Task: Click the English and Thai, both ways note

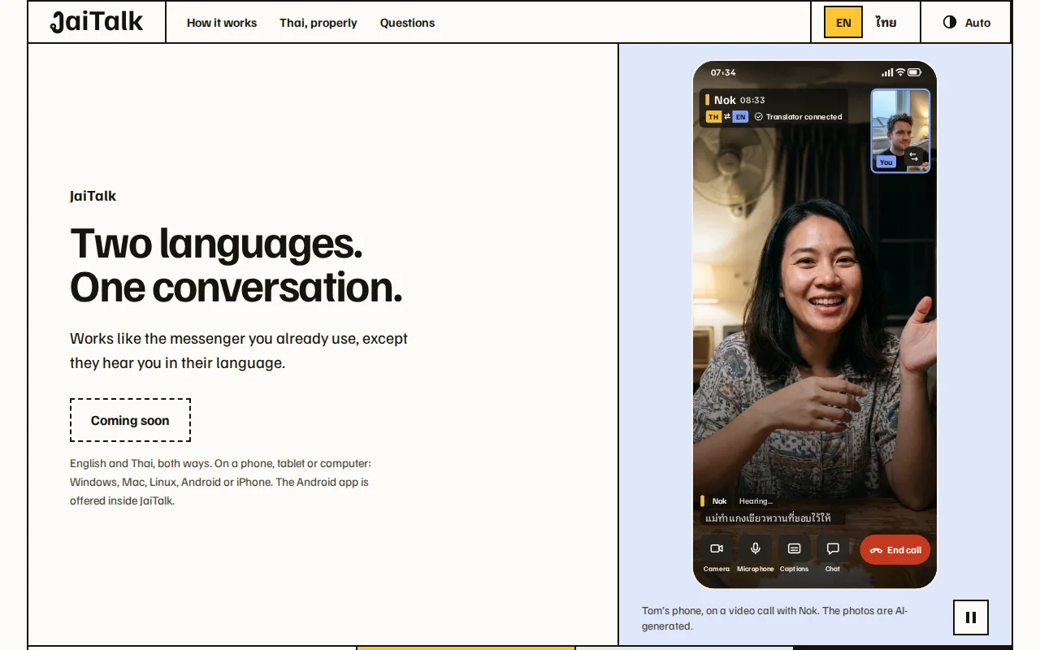Action: (x=220, y=482)
